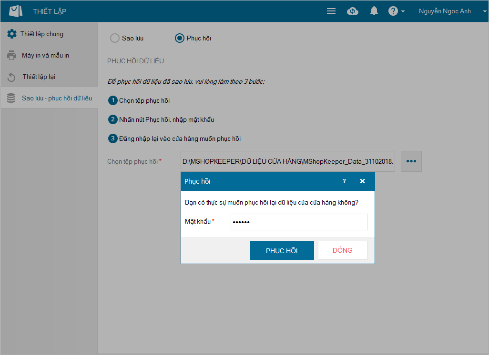
Task: Click the PHỤC HỒI DỮ LIỆU heading
Action: point(136,61)
